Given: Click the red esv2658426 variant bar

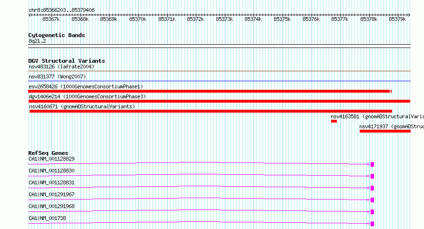Looking at the screenshot, I should [210, 91].
